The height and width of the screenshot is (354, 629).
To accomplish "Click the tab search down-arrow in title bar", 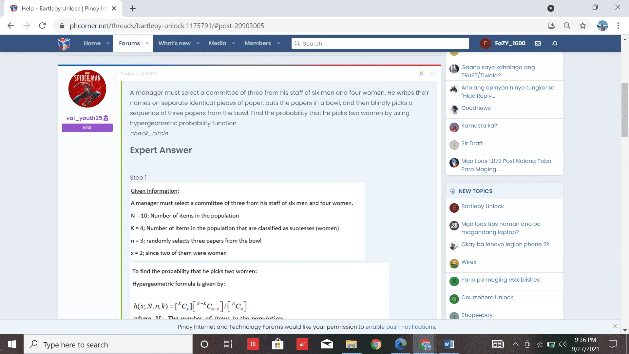I will [551, 9].
